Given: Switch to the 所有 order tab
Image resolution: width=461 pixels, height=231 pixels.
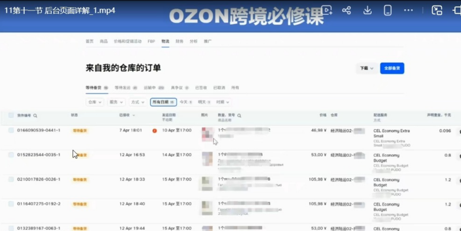Looking at the screenshot, I should click(235, 88).
